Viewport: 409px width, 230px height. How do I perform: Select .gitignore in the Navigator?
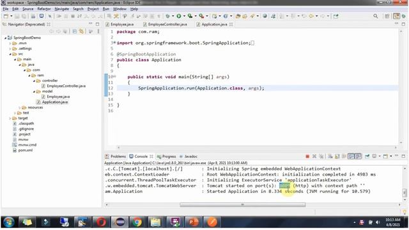pyautogui.click(x=26, y=129)
